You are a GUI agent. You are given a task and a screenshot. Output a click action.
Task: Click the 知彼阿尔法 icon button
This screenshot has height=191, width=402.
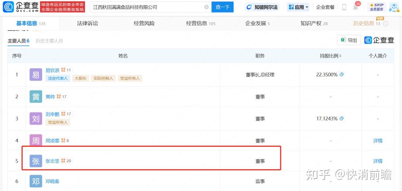[x=262, y=7]
